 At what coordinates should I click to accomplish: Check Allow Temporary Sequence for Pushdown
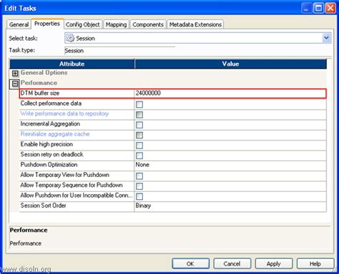139,186
